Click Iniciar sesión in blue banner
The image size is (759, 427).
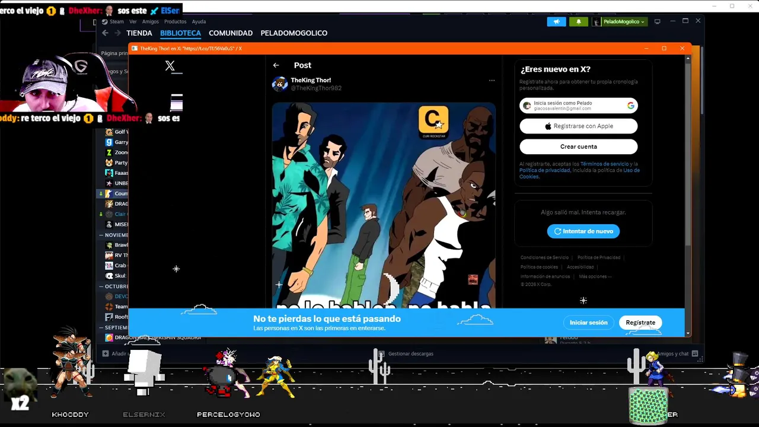point(589,323)
